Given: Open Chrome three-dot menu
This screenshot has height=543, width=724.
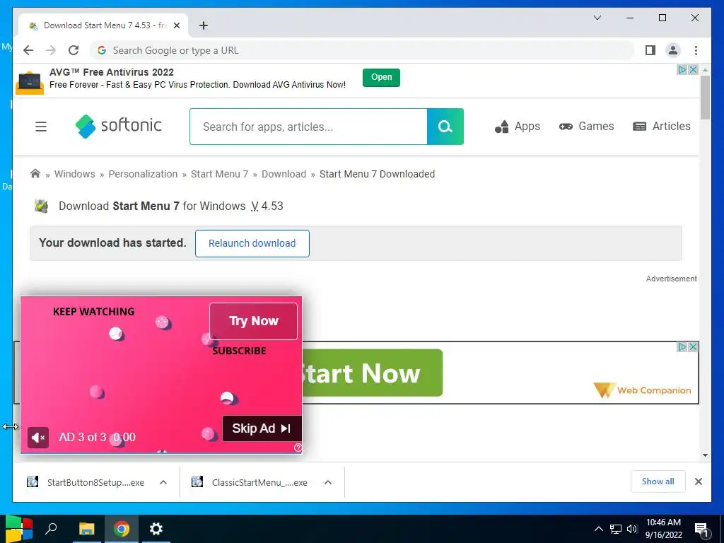Looking at the screenshot, I should click(x=696, y=50).
